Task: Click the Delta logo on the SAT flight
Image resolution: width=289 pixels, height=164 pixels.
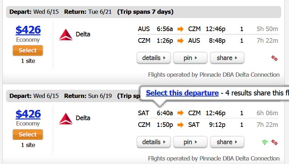Action: coord(66,119)
